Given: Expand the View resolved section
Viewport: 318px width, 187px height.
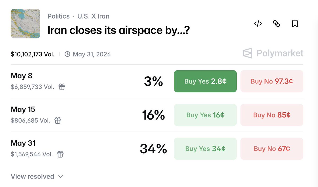Looking at the screenshot, I should (37, 176).
